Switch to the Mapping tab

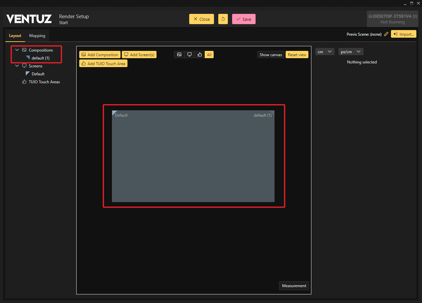click(37, 36)
